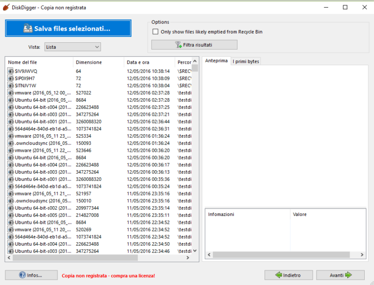Click the icon beside vmware file sized 523646

tap(11, 150)
